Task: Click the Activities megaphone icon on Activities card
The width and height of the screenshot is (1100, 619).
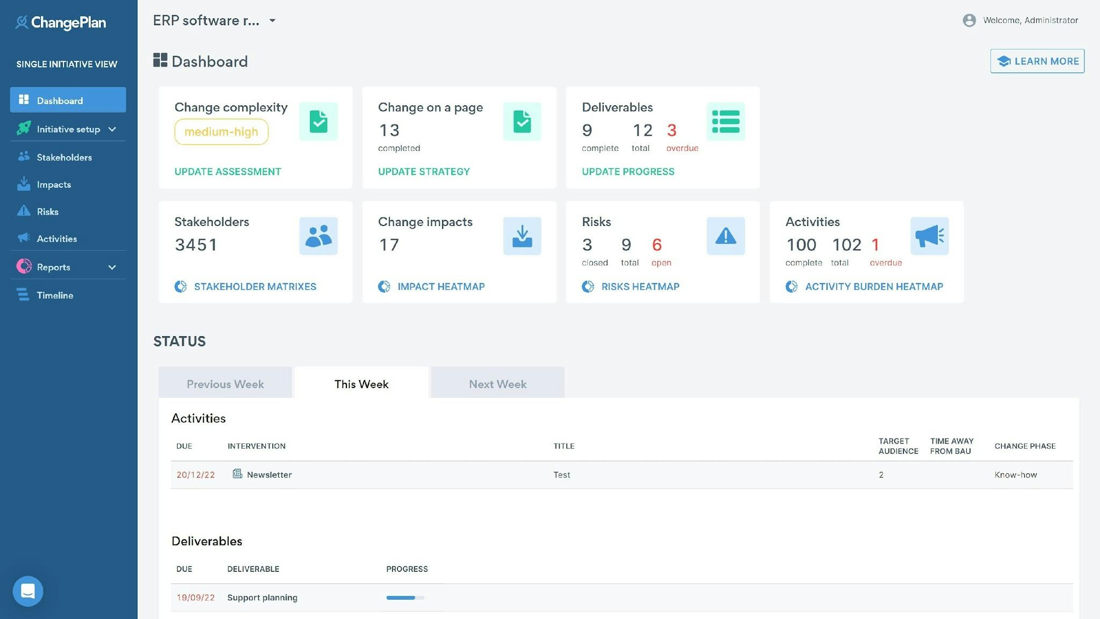Action: [929, 235]
